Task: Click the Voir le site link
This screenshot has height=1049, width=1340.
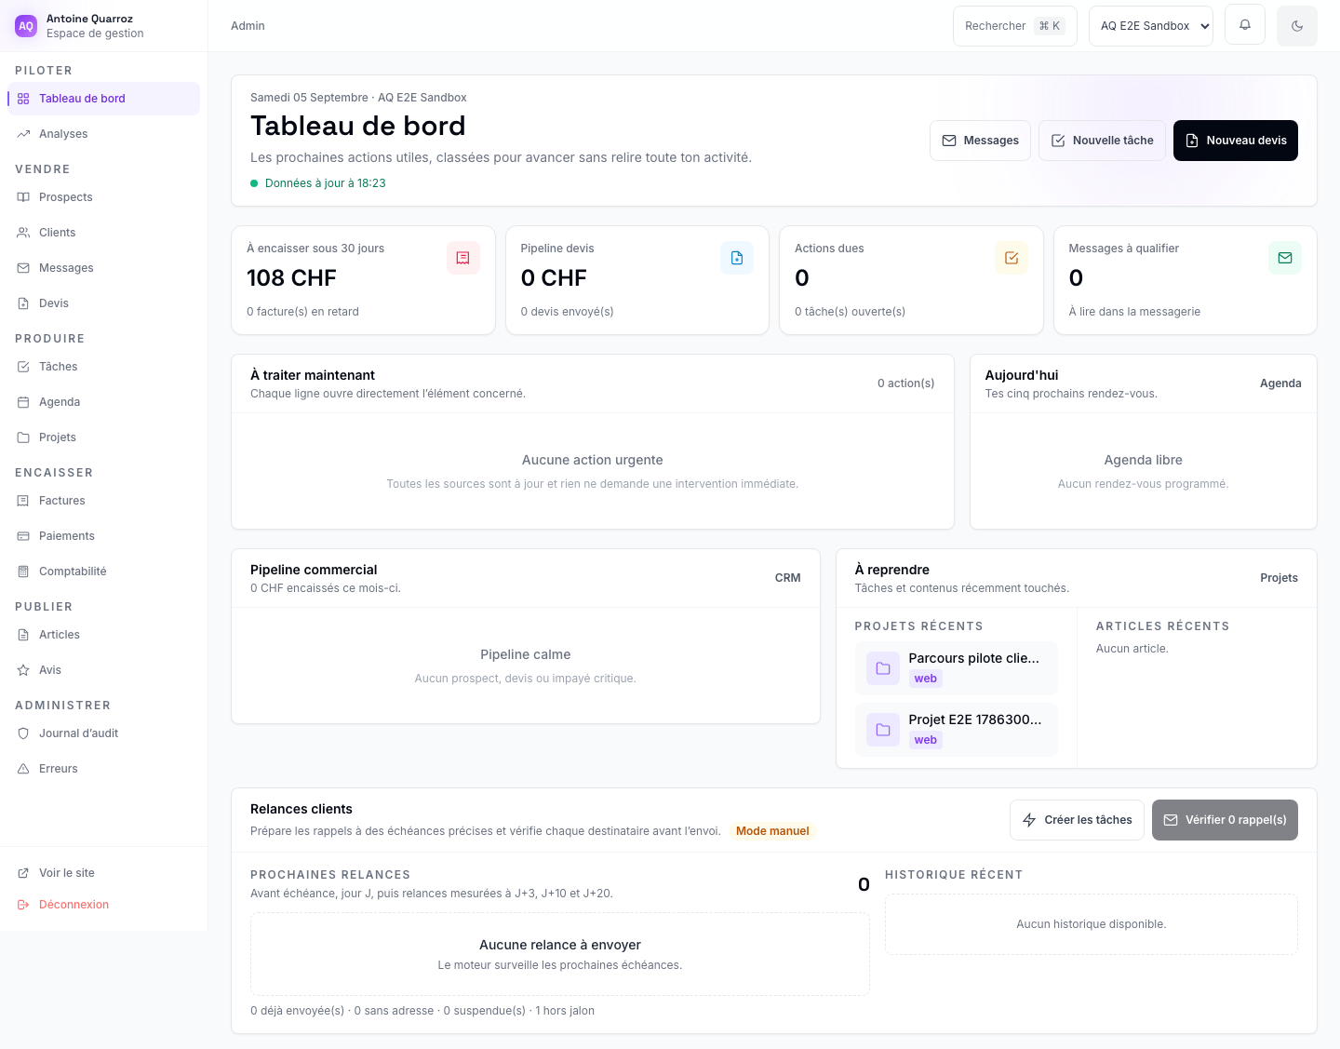Action: (103, 873)
